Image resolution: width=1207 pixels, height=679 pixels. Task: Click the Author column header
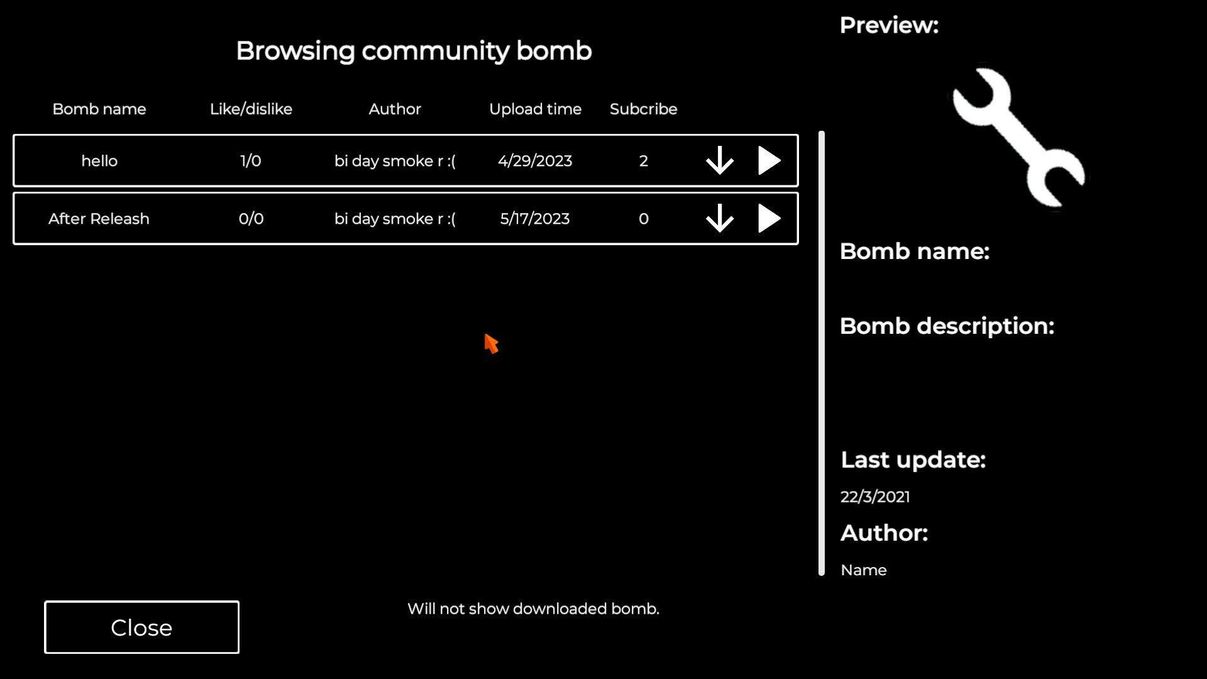point(395,109)
